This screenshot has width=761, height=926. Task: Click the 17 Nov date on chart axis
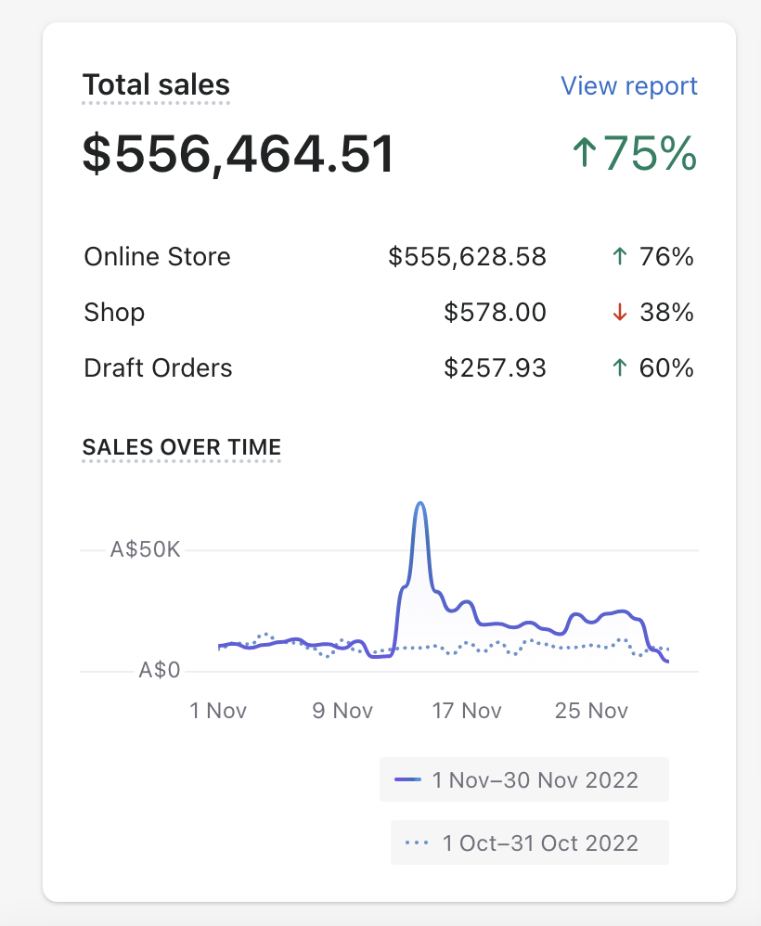pyautogui.click(x=467, y=711)
